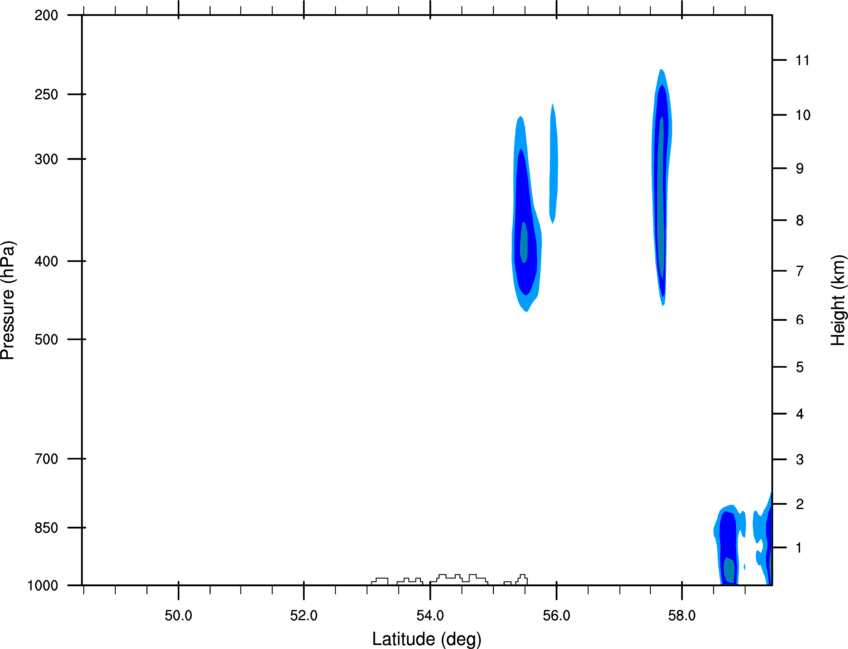Select the 400 pressure tick label

click(46, 261)
